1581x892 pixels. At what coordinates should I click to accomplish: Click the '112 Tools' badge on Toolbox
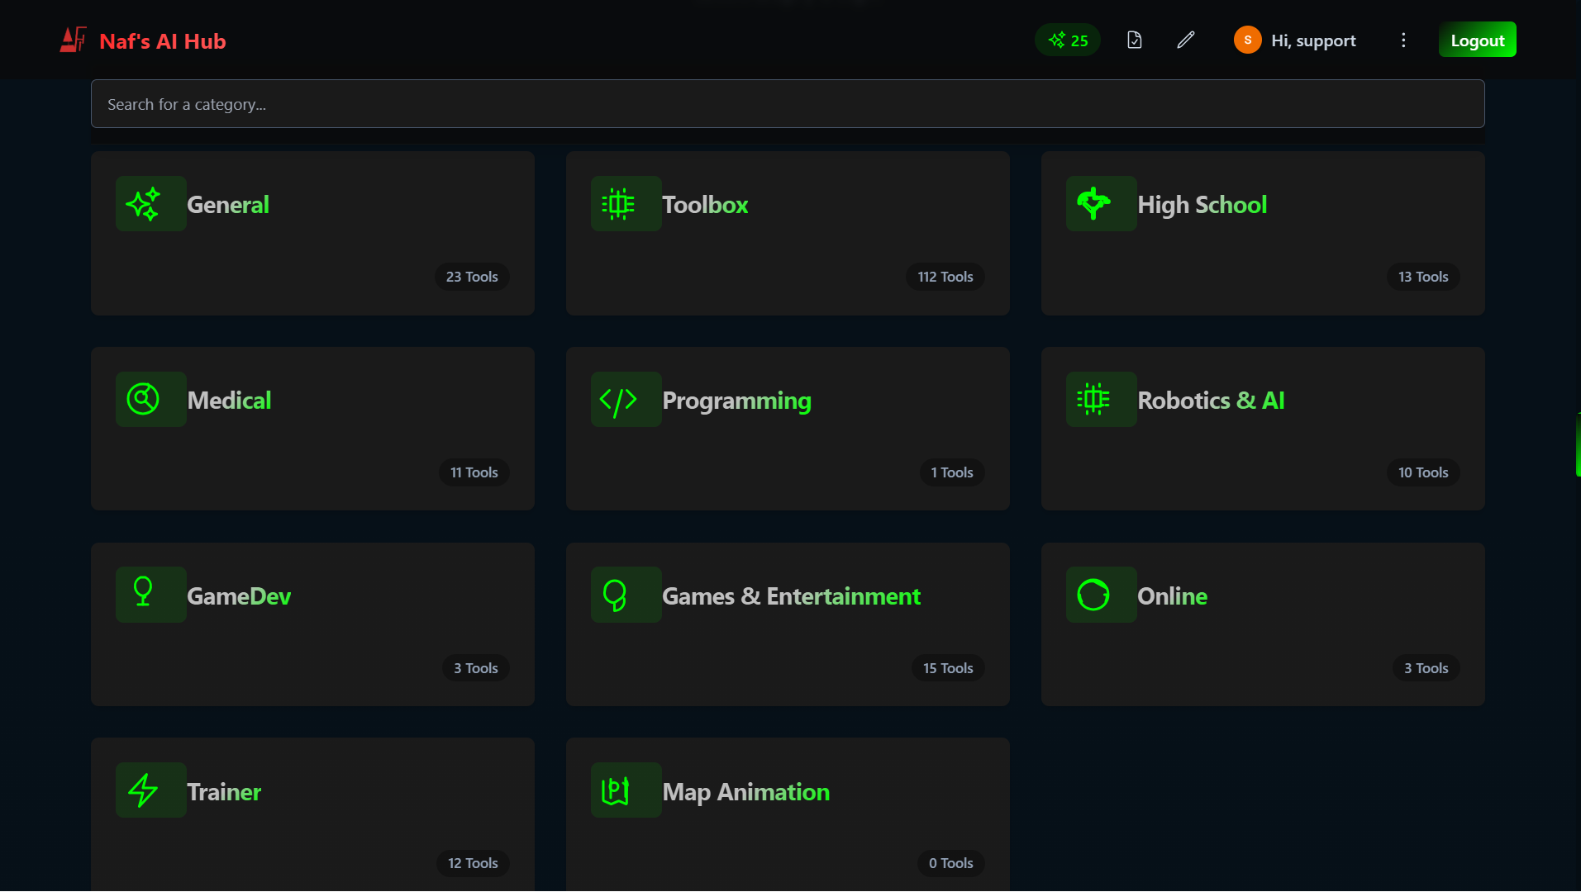click(x=944, y=276)
